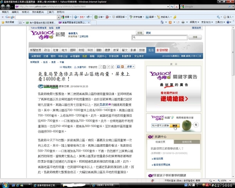Click the mail envelope icon in the command bar
The image size is (235, 188).
[x=178, y=22]
